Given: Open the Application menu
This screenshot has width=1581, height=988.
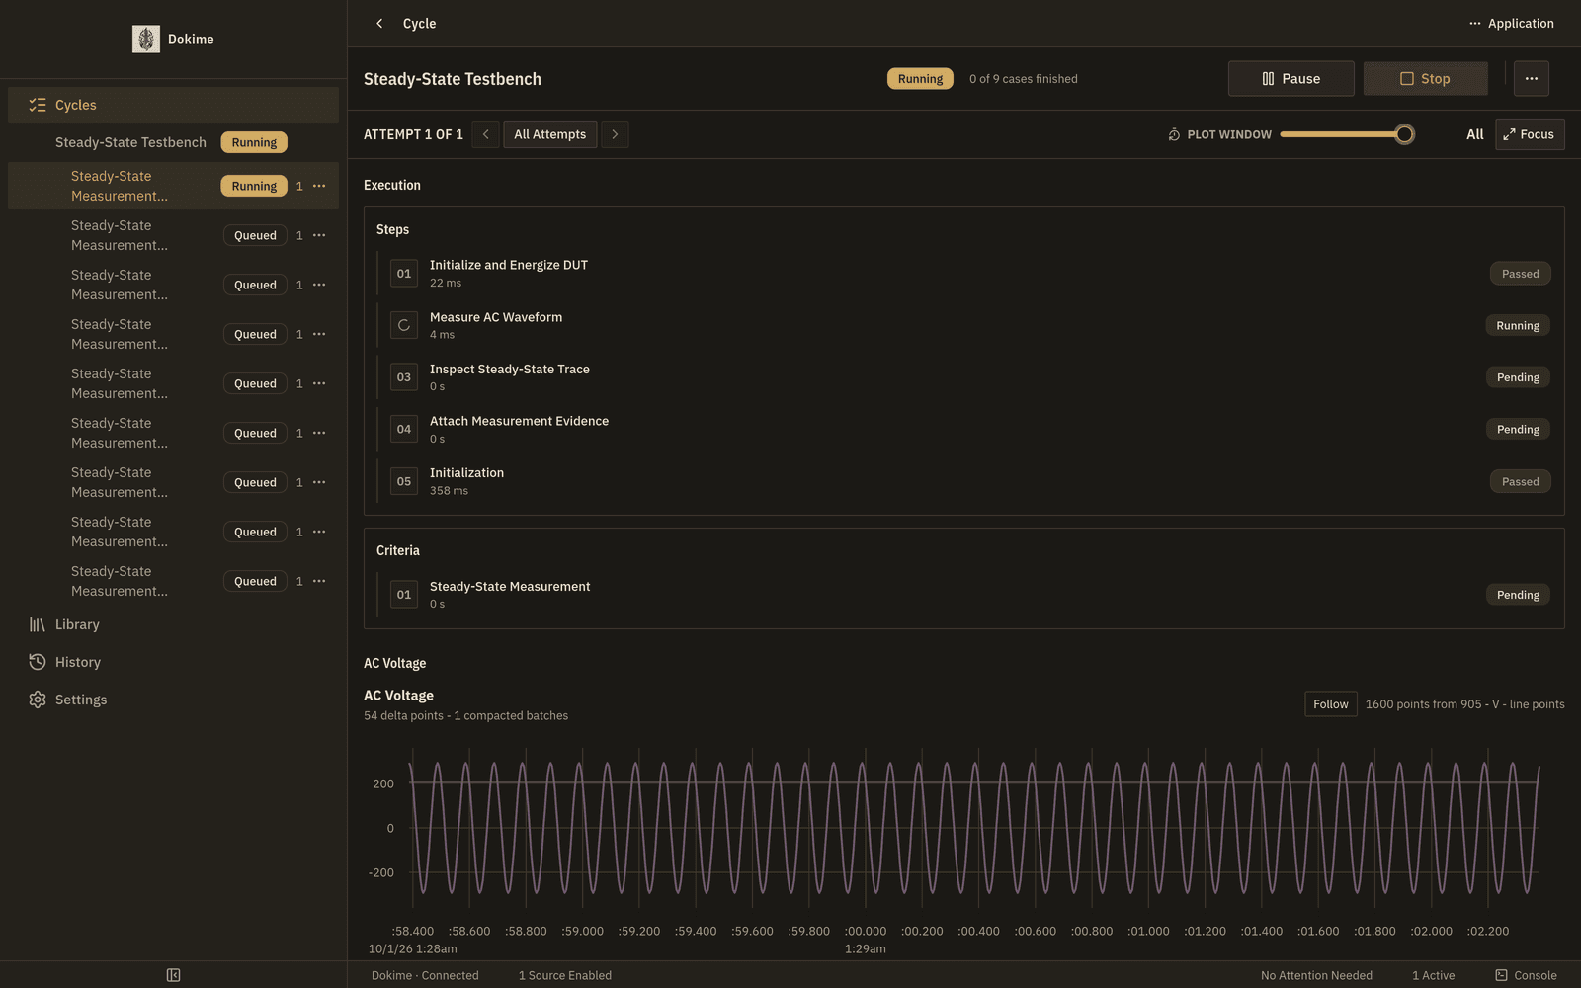Looking at the screenshot, I should (1511, 23).
